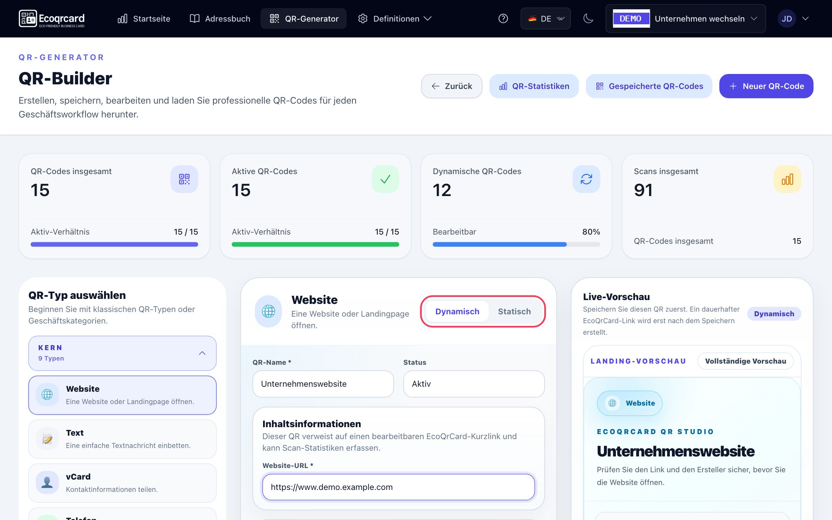
Task: Open the DE language dropdown
Action: coord(545,18)
